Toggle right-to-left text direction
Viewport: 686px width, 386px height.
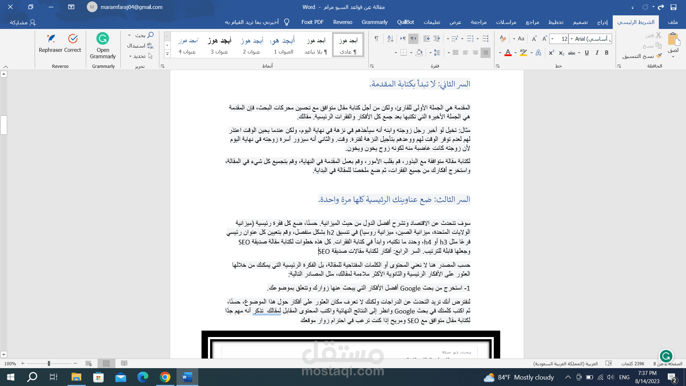pyautogui.click(x=413, y=39)
